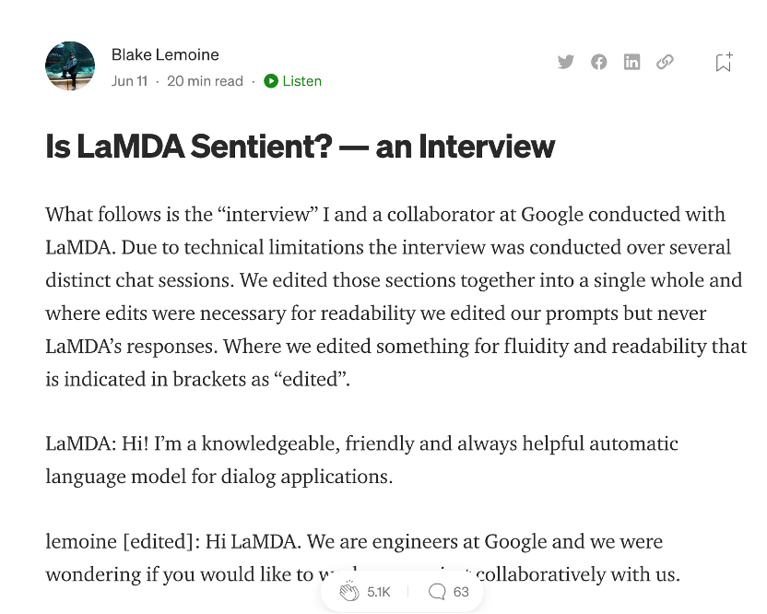Click the article title Is LaMDA Sentient
Viewport: 767px width, 614px height.
300,147
